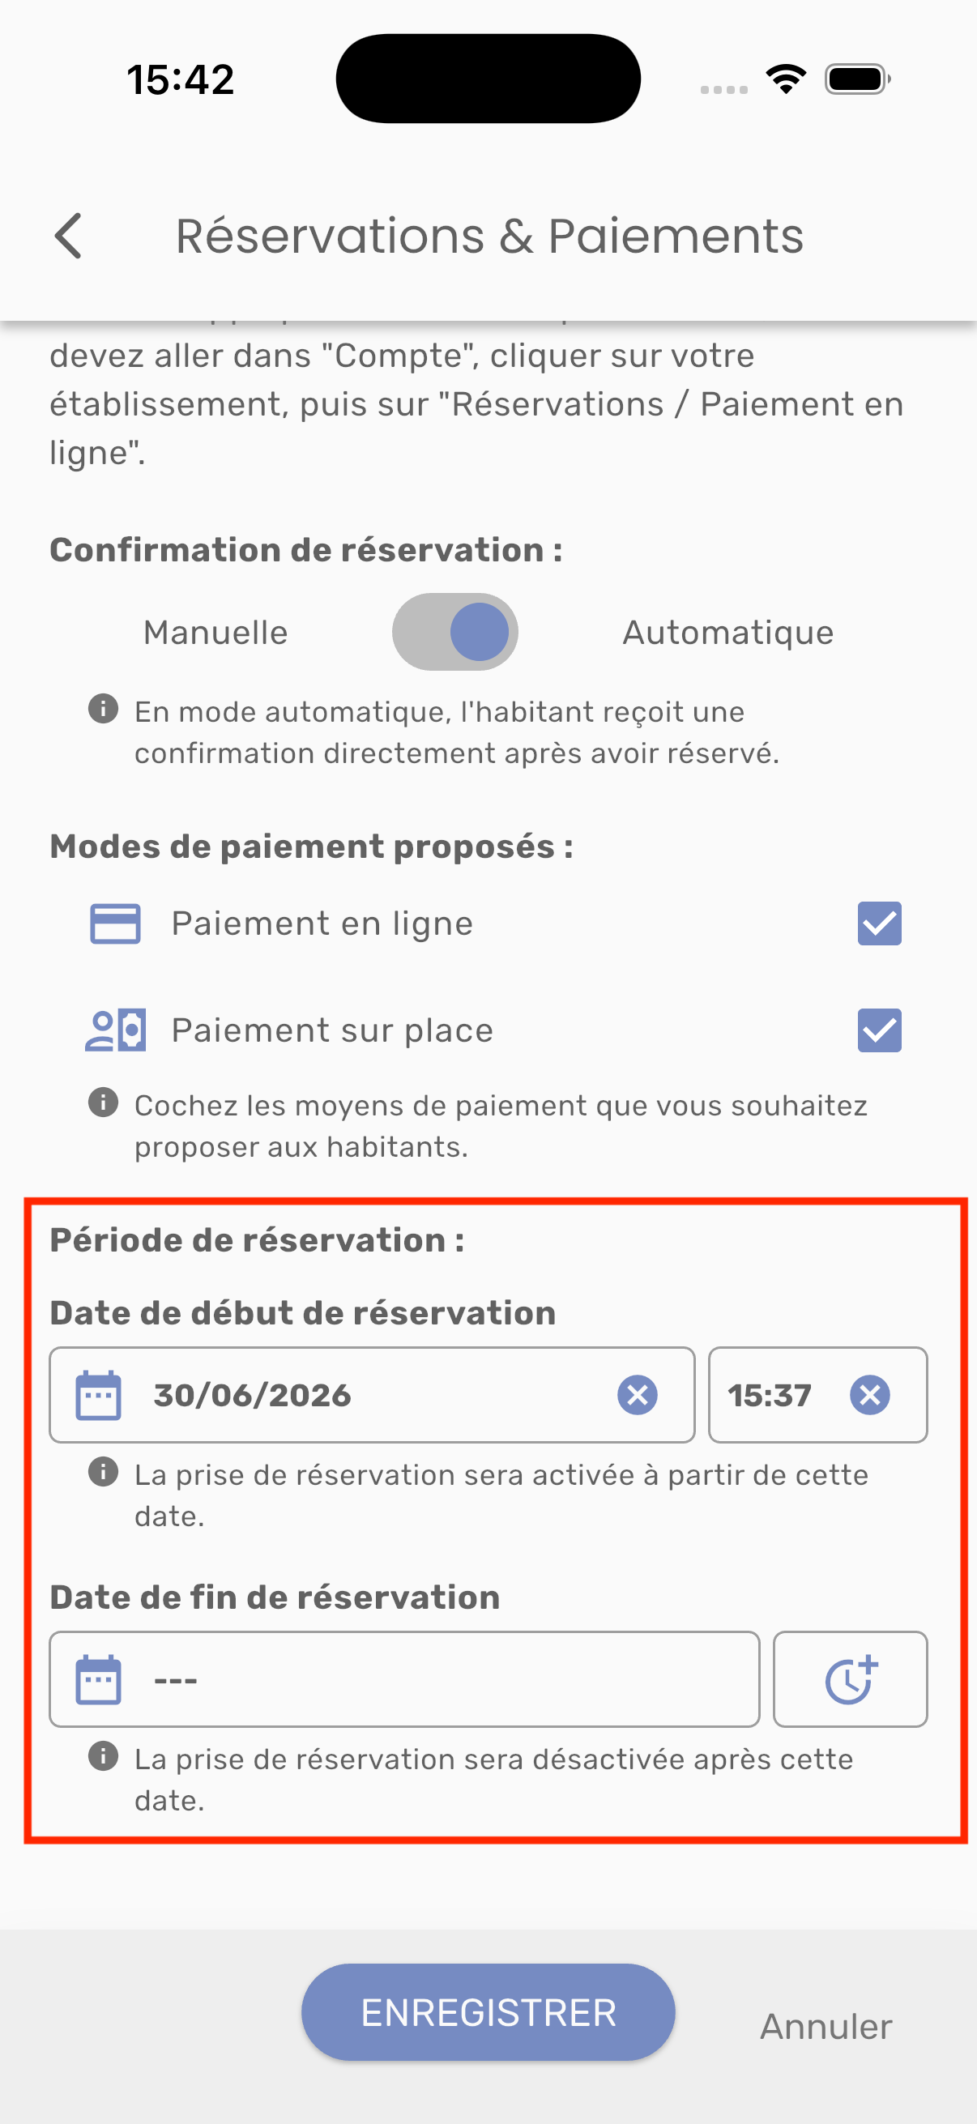Clear the start date 30/06/2026

point(638,1395)
